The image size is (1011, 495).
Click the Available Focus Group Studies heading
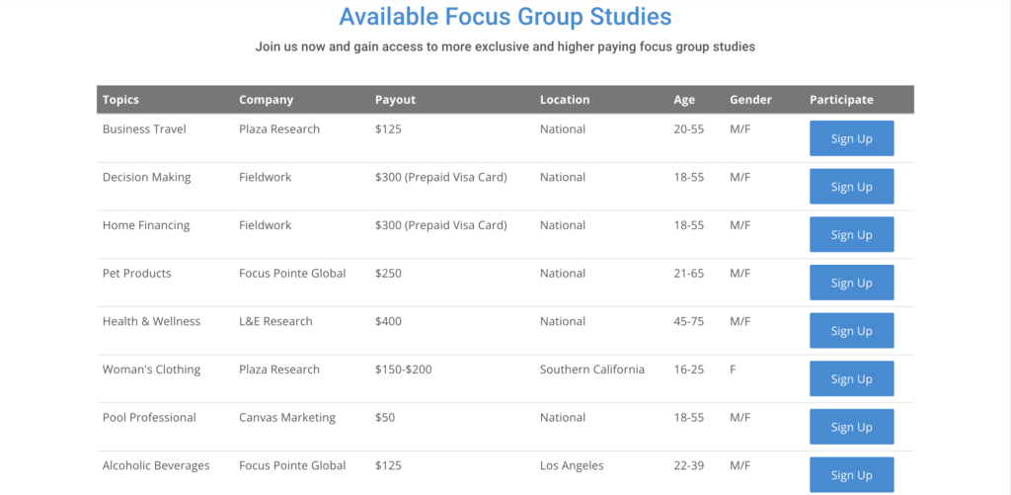pos(505,17)
